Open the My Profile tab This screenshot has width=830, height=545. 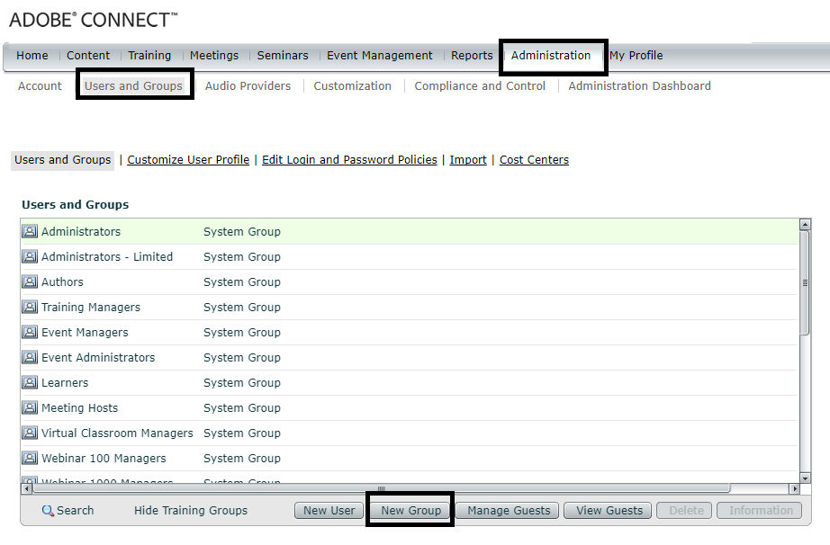tap(636, 56)
